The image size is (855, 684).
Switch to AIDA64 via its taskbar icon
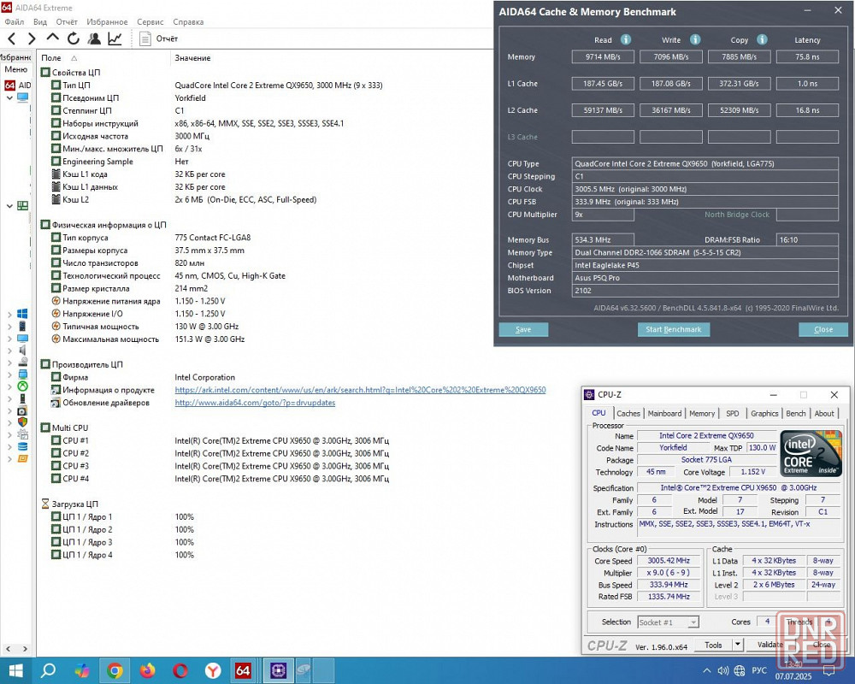(x=243, y=670)
